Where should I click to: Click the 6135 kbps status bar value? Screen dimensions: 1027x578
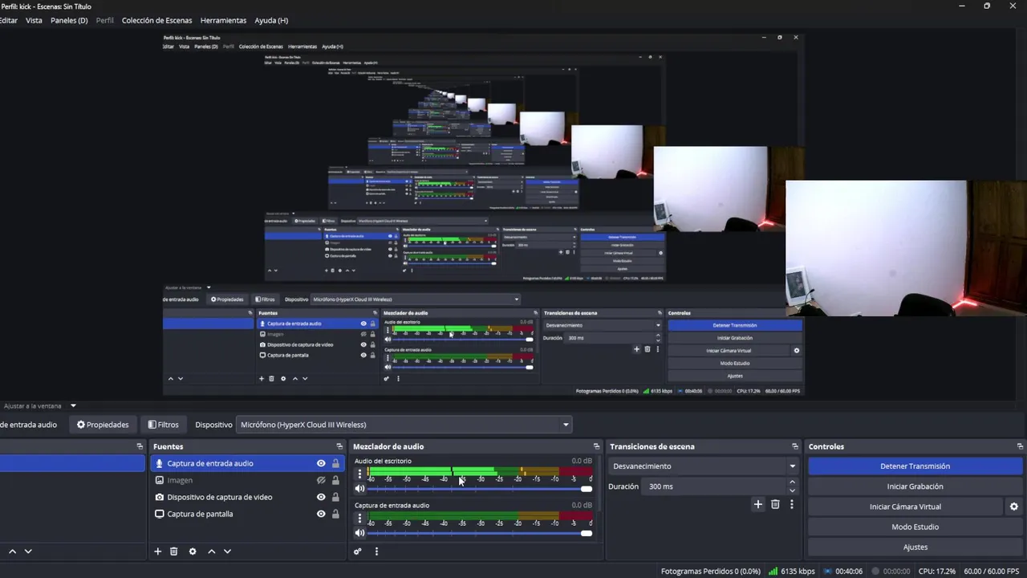(x=798, y=572)
